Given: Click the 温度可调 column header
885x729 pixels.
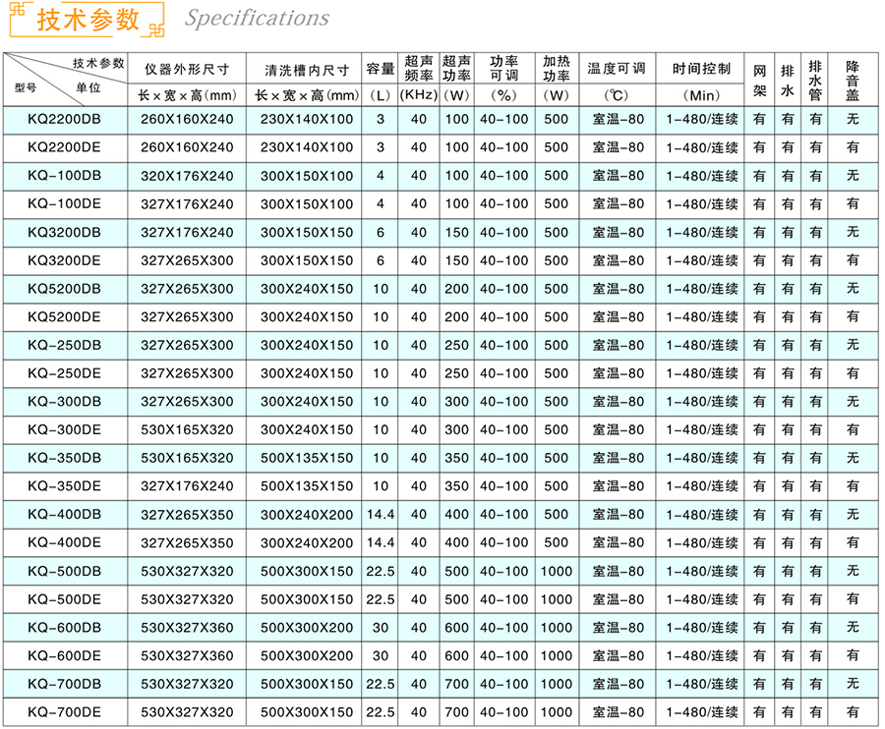Looking at the screenshot, I should [x=617, y=69].
